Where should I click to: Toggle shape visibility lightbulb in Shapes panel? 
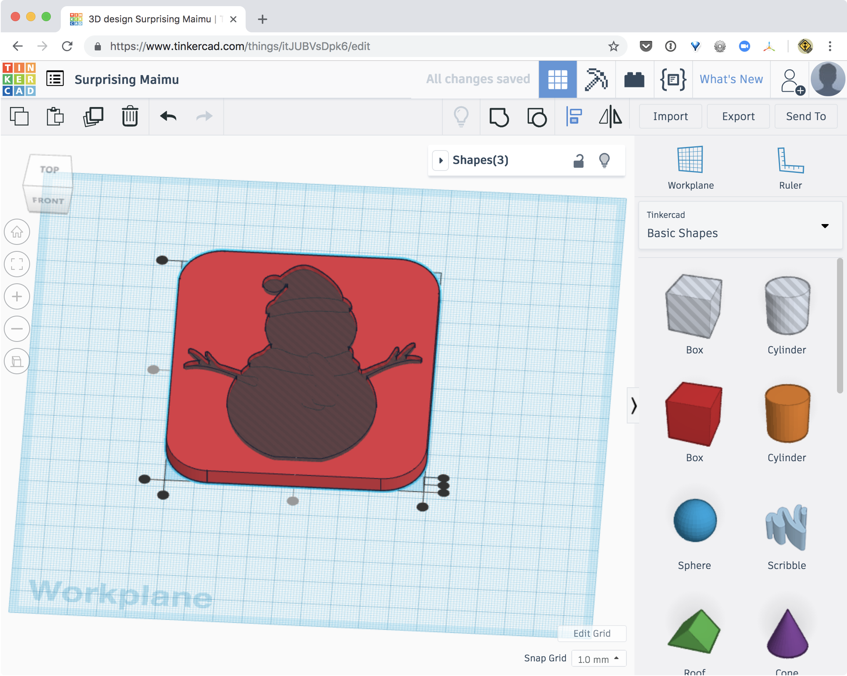click(x=604, y=160)
